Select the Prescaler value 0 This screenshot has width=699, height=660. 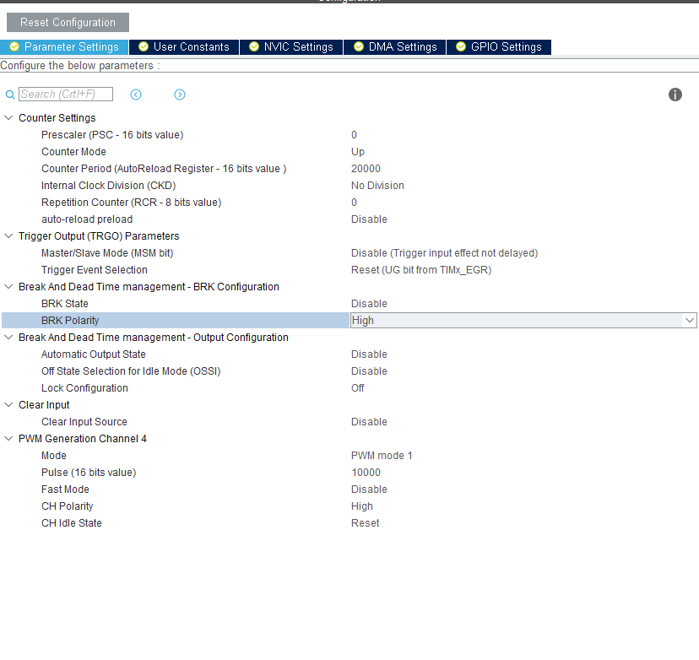click(355, 135)
